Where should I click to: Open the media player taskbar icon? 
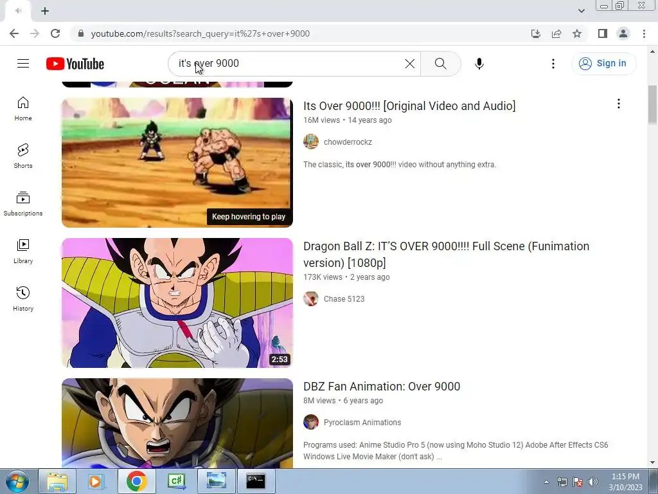pos(96,481)
